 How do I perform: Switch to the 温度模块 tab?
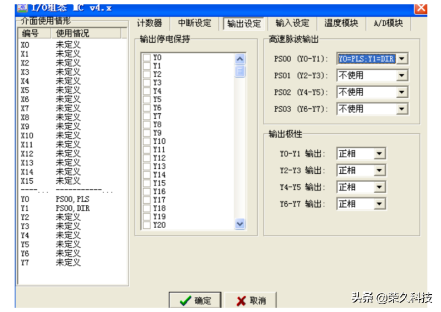click(341, 23)
